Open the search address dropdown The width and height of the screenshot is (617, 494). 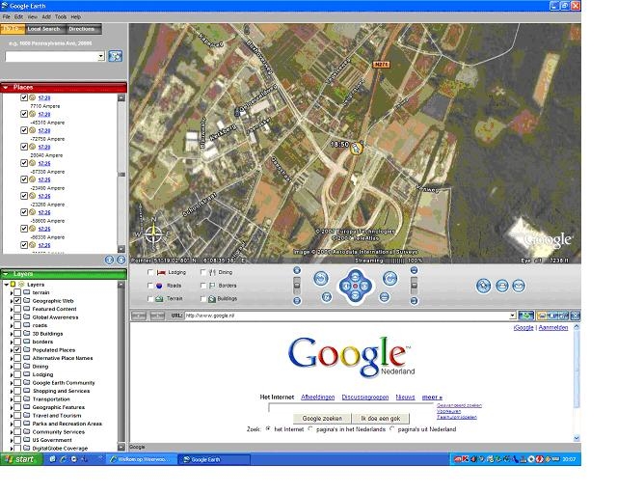[x=100, y=56]
